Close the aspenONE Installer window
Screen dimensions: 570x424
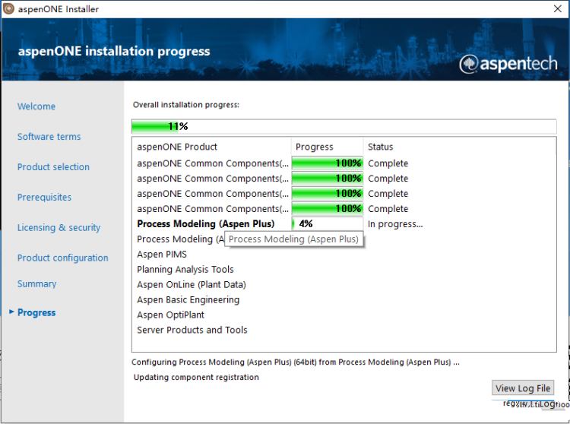[557, 8]
